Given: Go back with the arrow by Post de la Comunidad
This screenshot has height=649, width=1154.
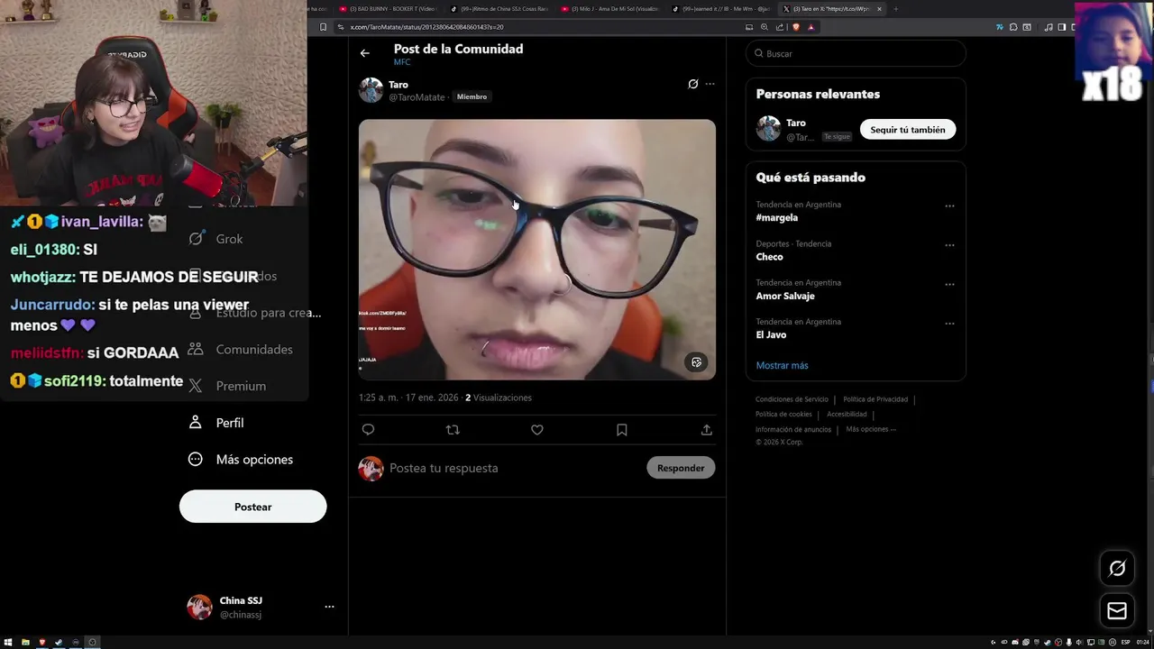Looking at the screenshot, I should click(365, 53).
